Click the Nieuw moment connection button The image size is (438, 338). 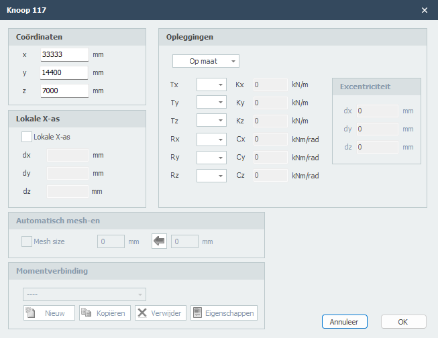(x=49, y=313)
